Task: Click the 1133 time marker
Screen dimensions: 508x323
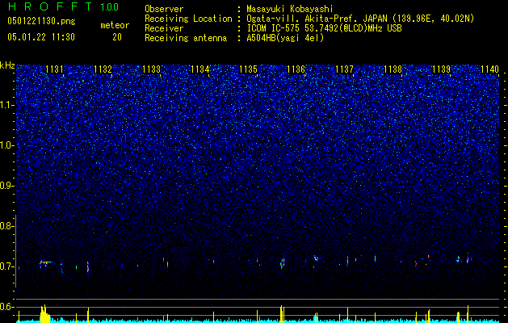Action: click(151, 69)
